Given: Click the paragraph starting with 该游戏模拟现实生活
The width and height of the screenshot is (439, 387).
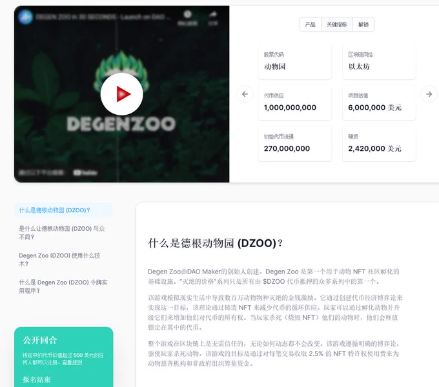Looking at the screenshot, I should (275, 312).
